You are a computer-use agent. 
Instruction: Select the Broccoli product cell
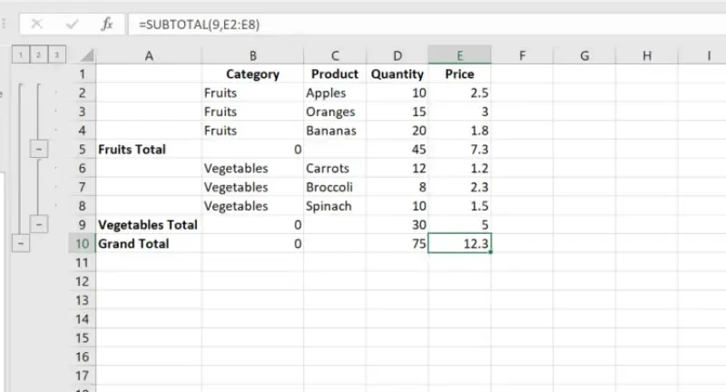336,187
